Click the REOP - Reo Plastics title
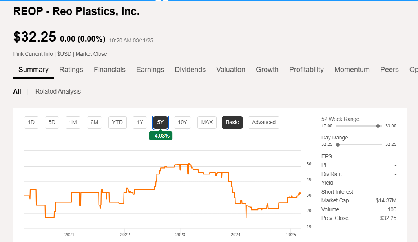Image resolution: width=418 pixels, height=242 pixels. pos(76,11)
